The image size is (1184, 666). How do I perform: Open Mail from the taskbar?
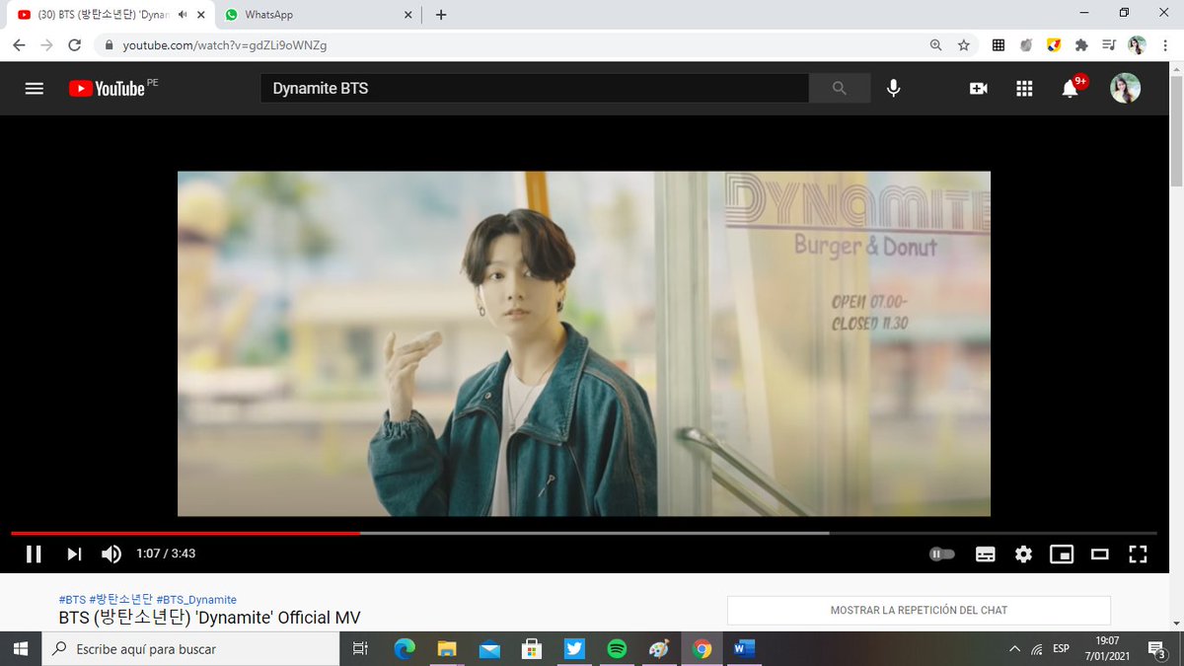coord(489,648)
